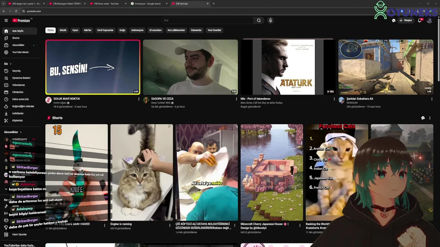Screen dimensions: 440x247
Task: Open the hamburger guide menu
Action: click(6, 21)
